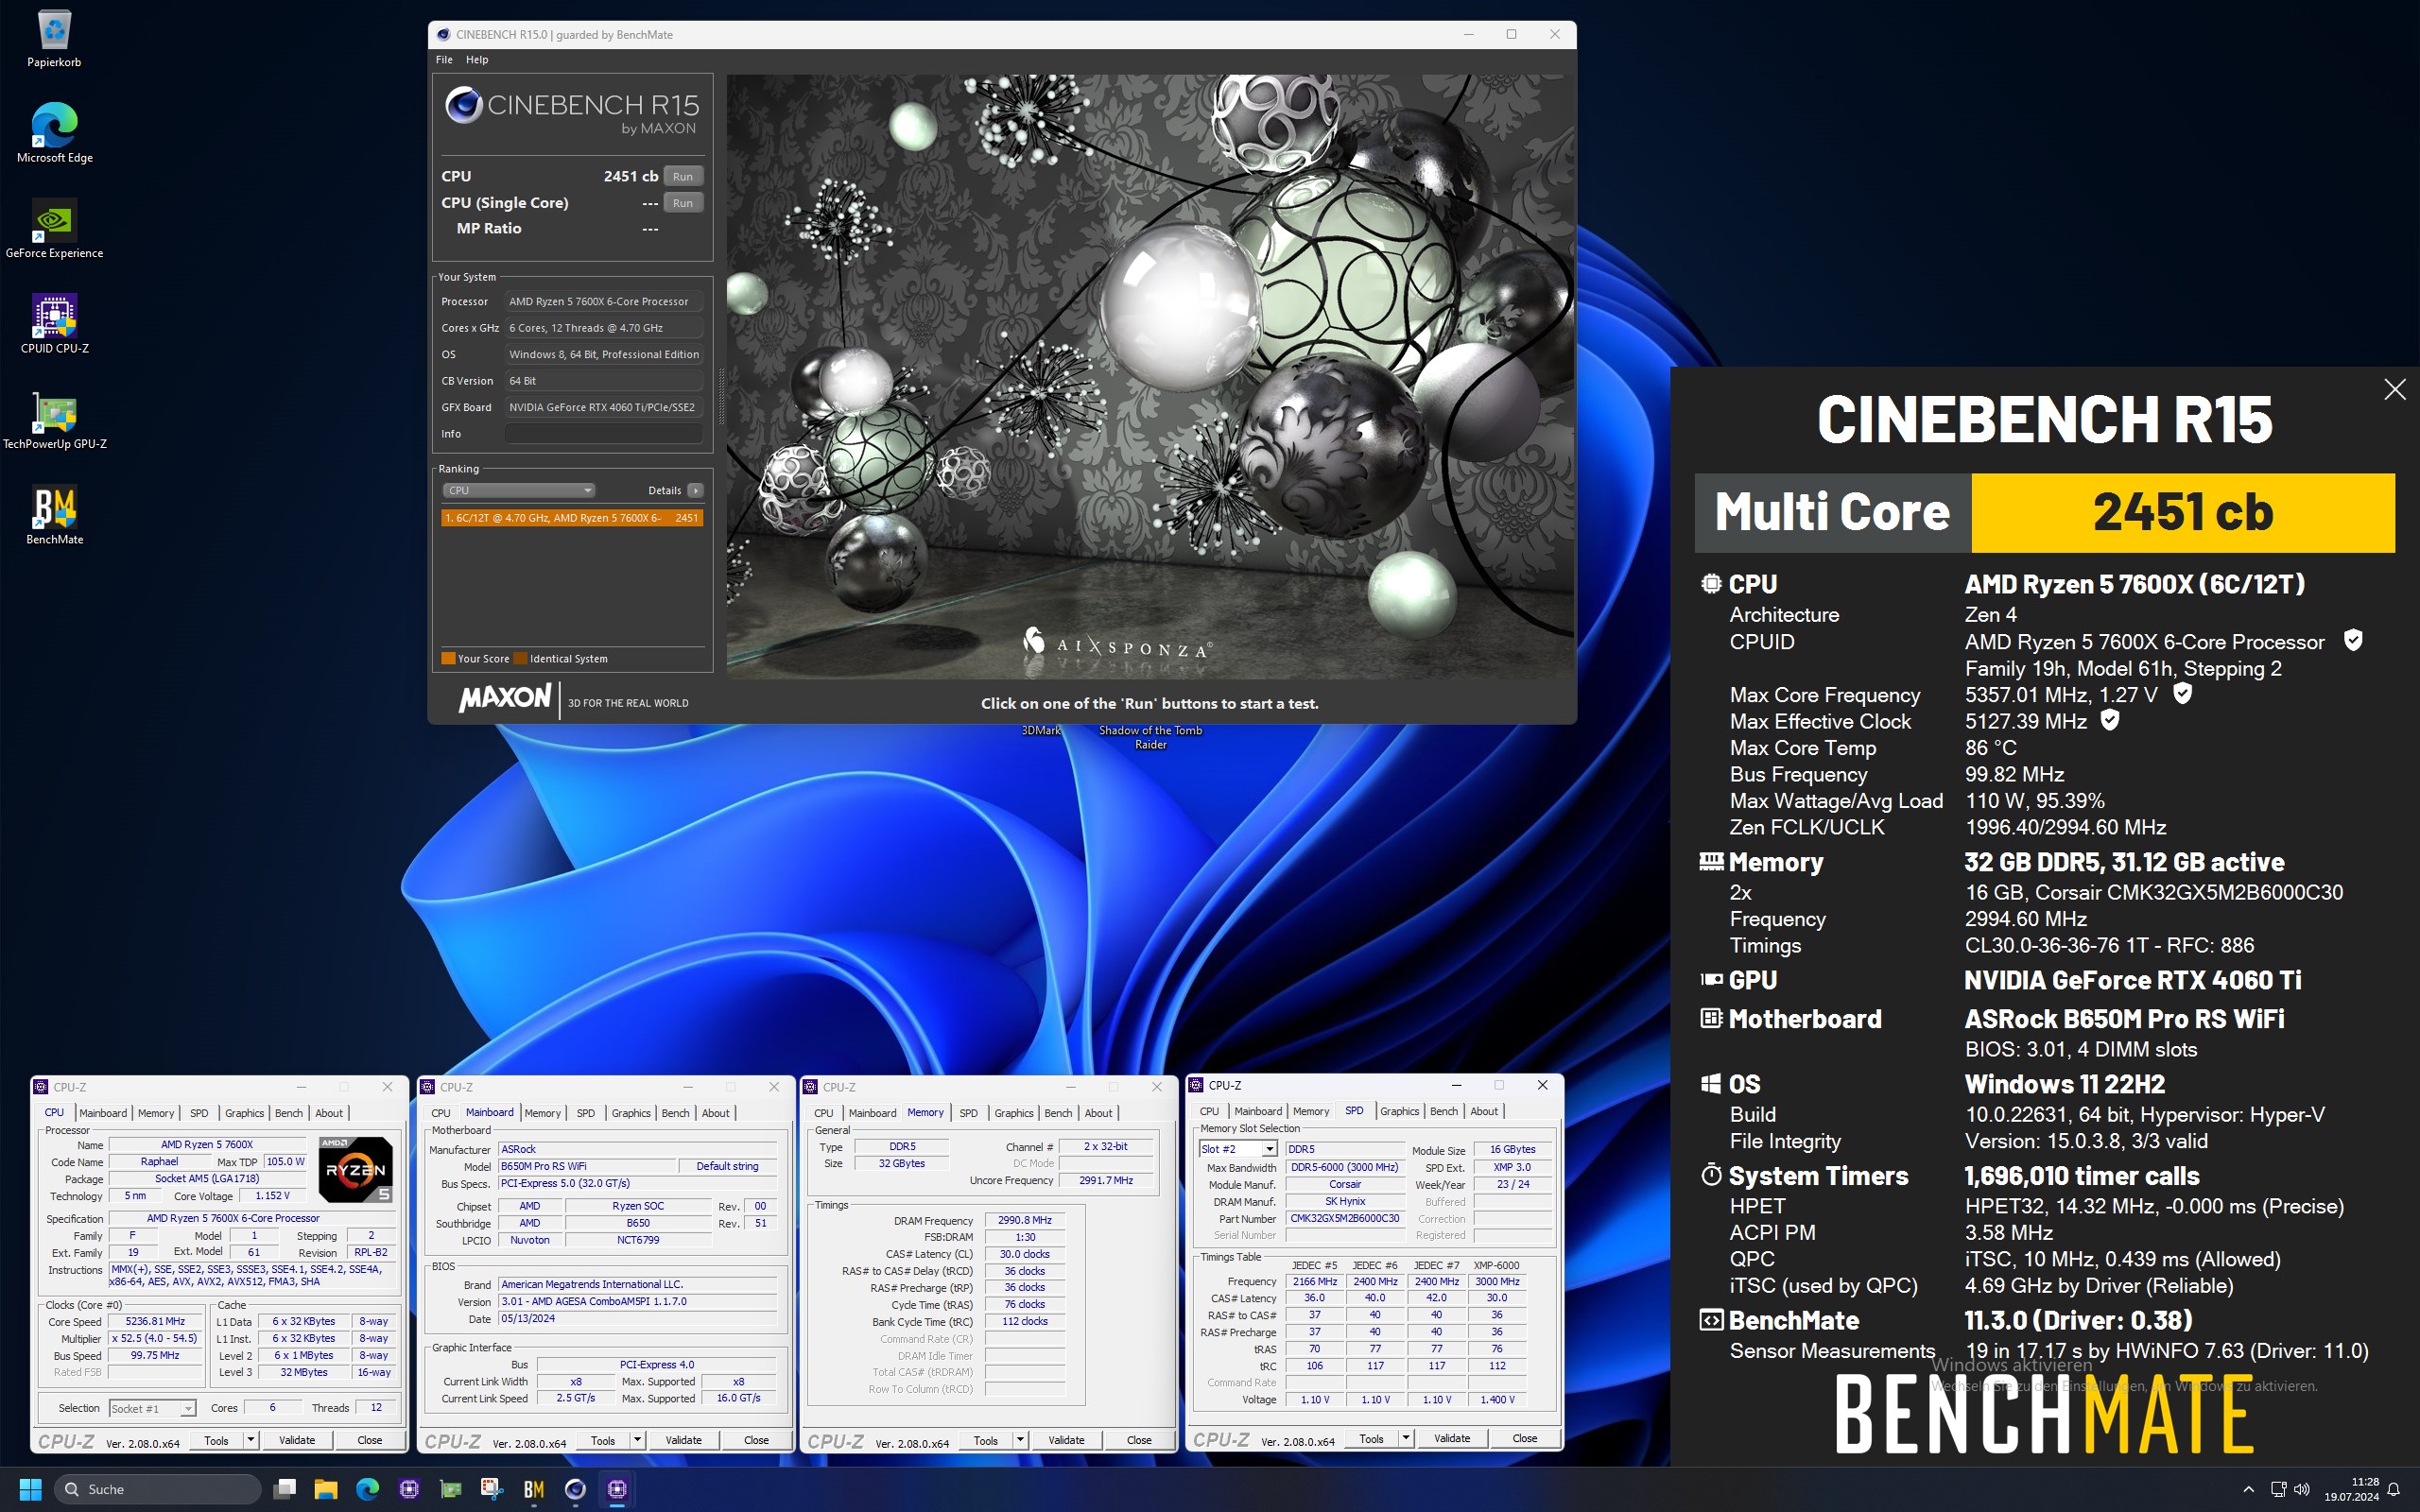Click the ASRock B650M Pro RS WiFi text
This screenshot has height=1512, width=2420.
point(2124,1018)
